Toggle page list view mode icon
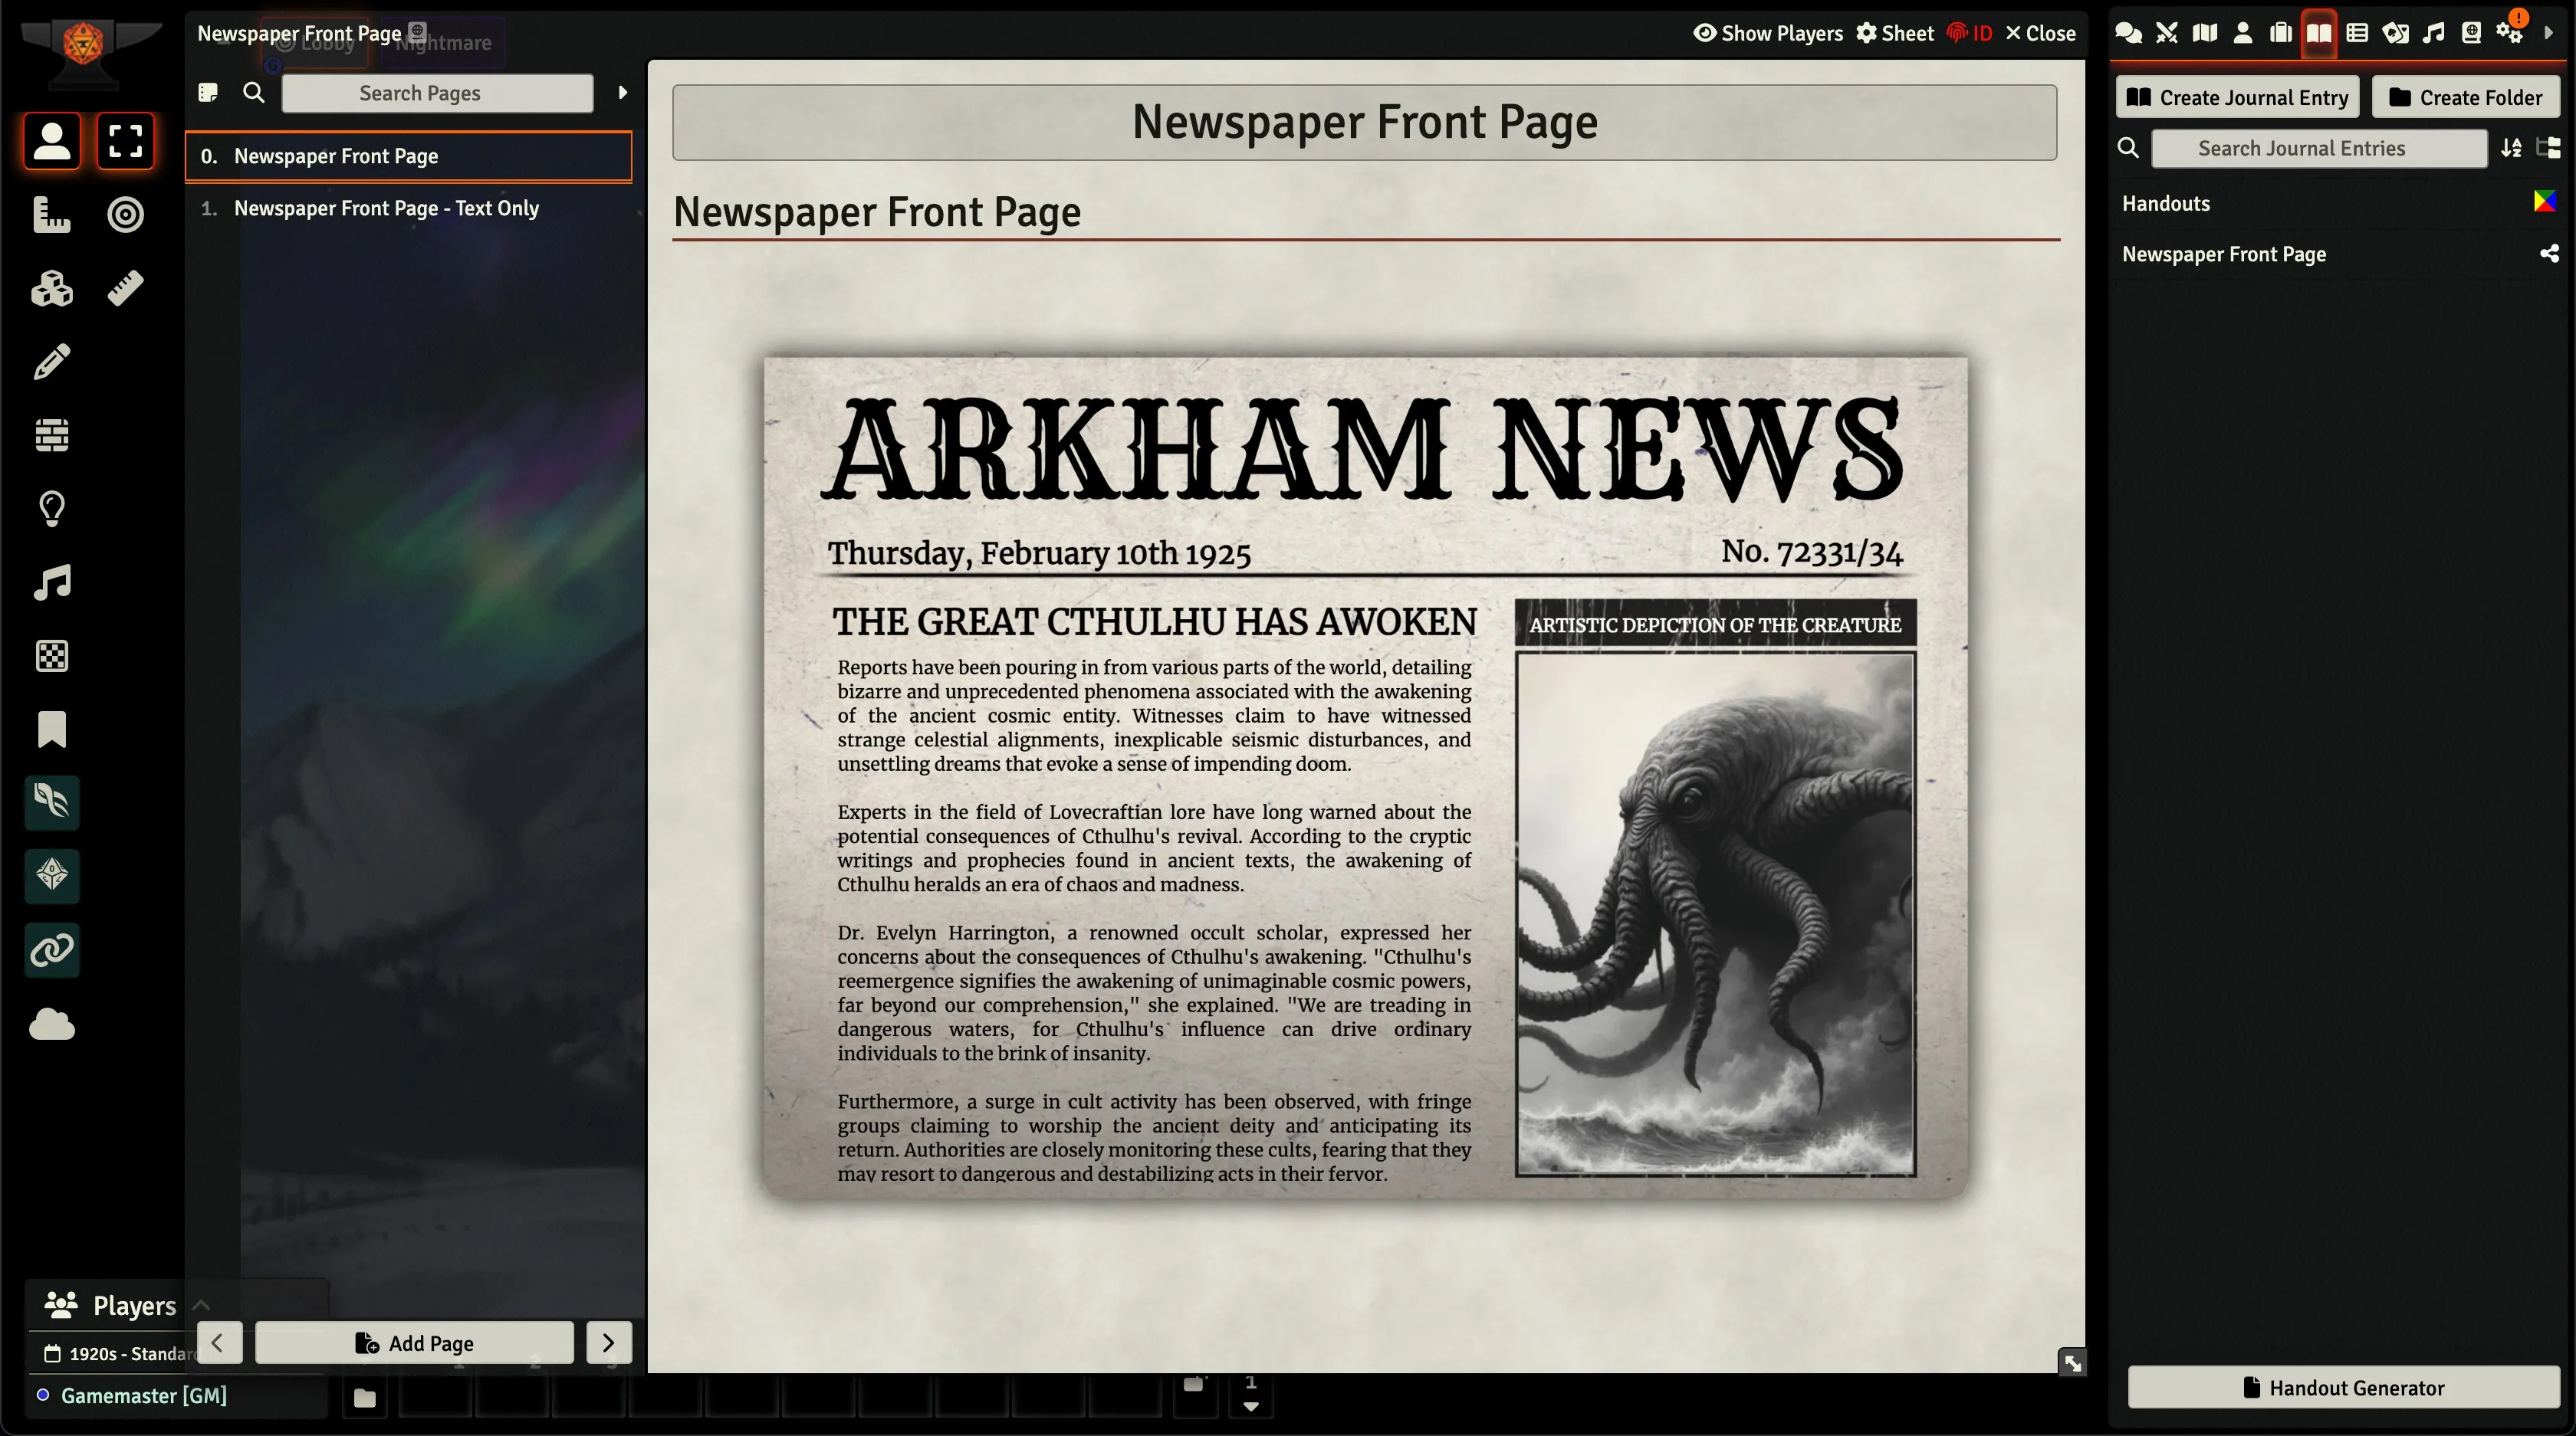 pos(208,93)
